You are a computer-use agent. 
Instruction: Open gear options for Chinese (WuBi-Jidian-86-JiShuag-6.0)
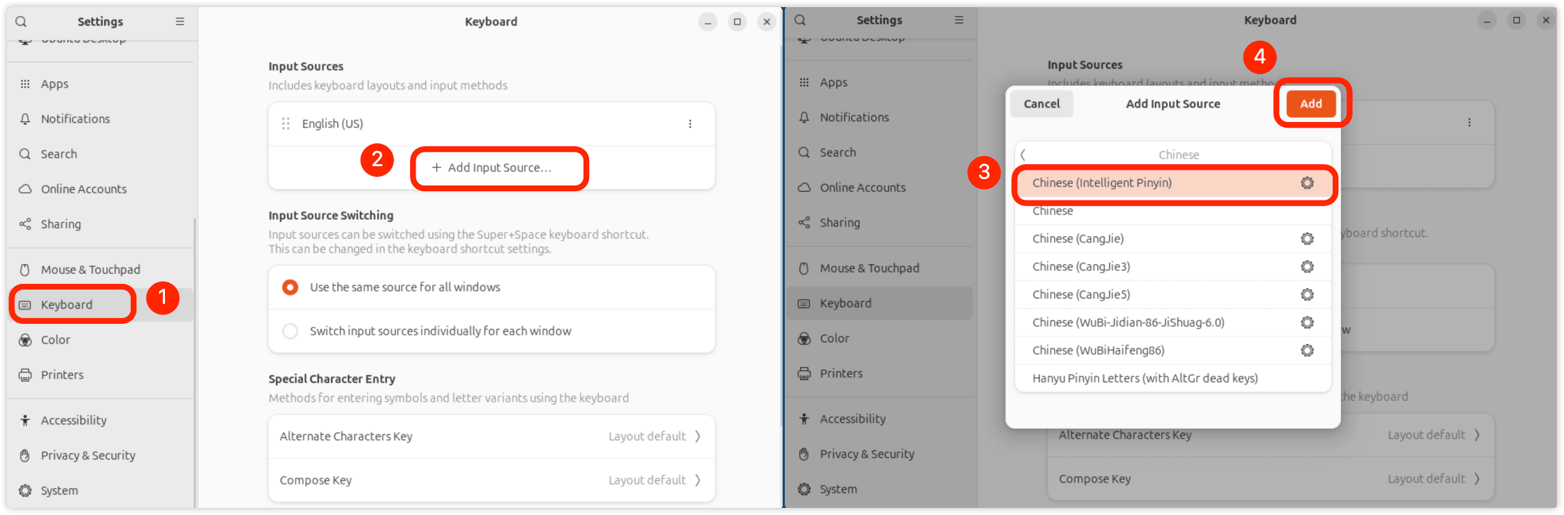(1307, 322)
